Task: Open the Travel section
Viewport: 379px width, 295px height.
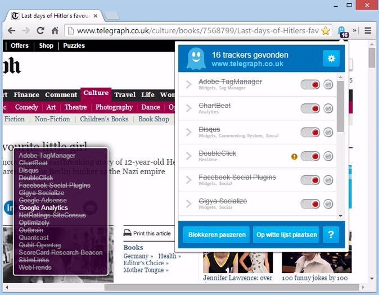Action: [125, 95]
